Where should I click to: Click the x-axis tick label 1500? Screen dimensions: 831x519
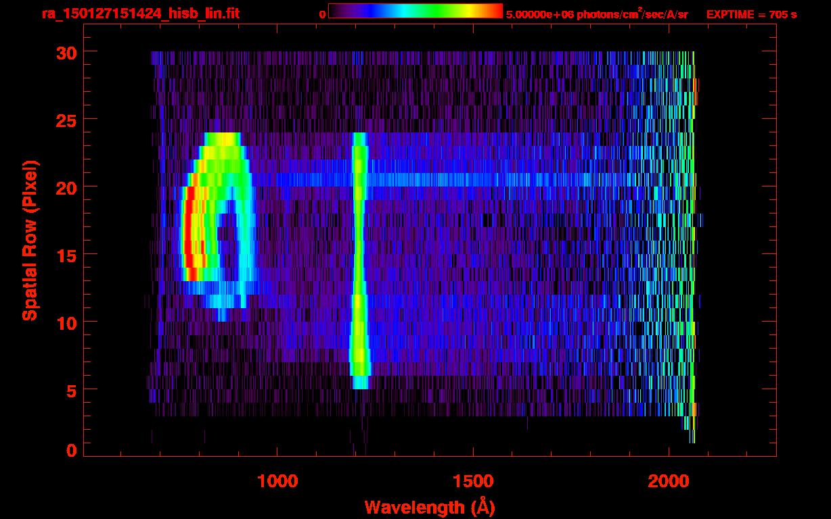point(473,481)
